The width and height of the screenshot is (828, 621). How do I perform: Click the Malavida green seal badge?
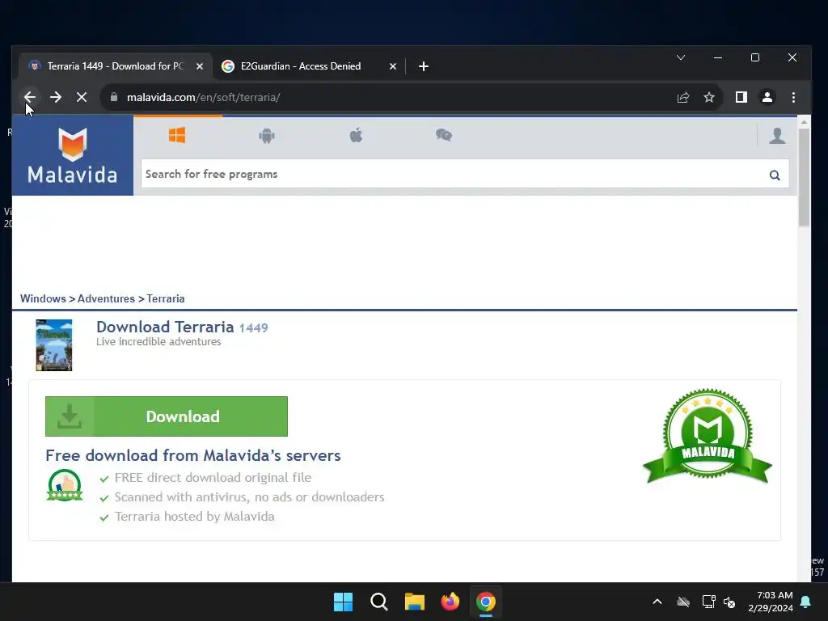708,436
